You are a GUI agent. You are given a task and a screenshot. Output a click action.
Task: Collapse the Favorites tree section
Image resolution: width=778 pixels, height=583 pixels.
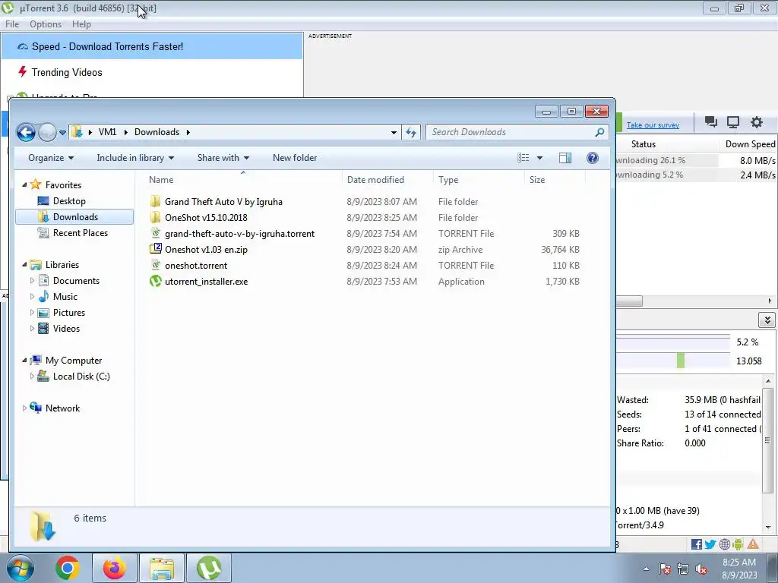pyautogui.click(x=24, y=185)
